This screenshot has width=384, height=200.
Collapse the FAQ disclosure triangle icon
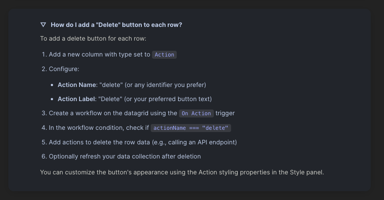43,25
